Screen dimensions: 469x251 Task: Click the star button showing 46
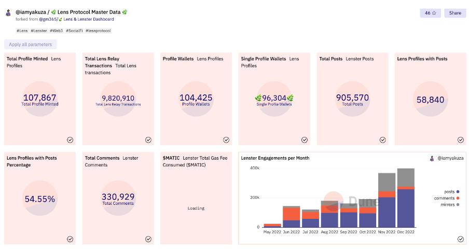430,13
